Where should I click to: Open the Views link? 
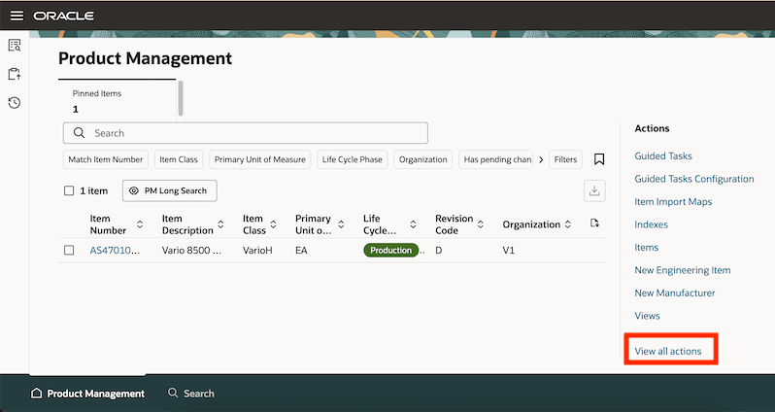647,316
